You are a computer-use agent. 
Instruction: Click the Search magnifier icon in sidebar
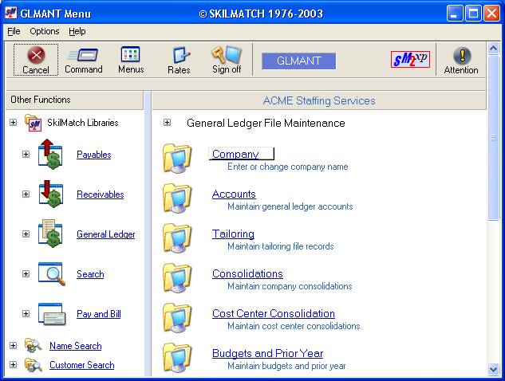(x=50, y=273)
